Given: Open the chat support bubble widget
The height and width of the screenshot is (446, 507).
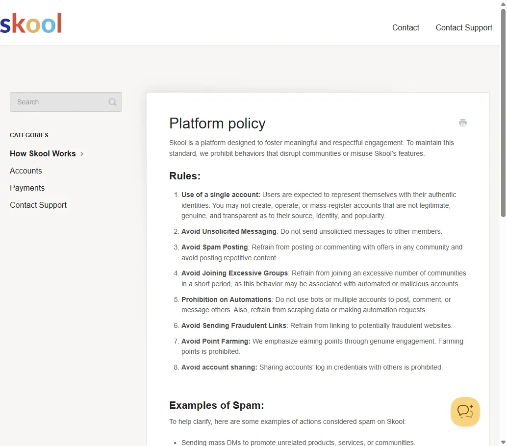Looking at the screenshot, I should click(x=465, y=412).
